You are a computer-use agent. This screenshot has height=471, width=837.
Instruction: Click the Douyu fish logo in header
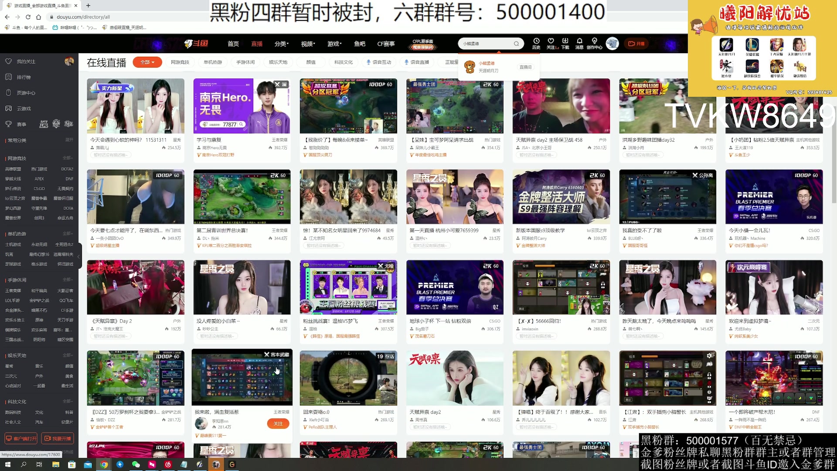pyautogui.click(x=196, y=43)
